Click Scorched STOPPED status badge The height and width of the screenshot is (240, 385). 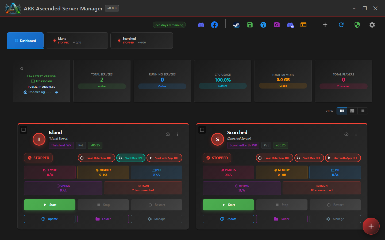point(217,158)
